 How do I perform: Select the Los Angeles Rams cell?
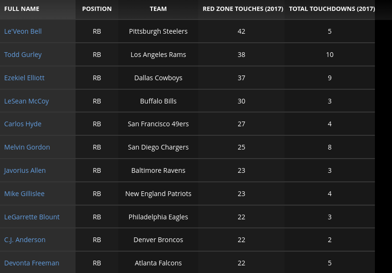tap(158, 55)
